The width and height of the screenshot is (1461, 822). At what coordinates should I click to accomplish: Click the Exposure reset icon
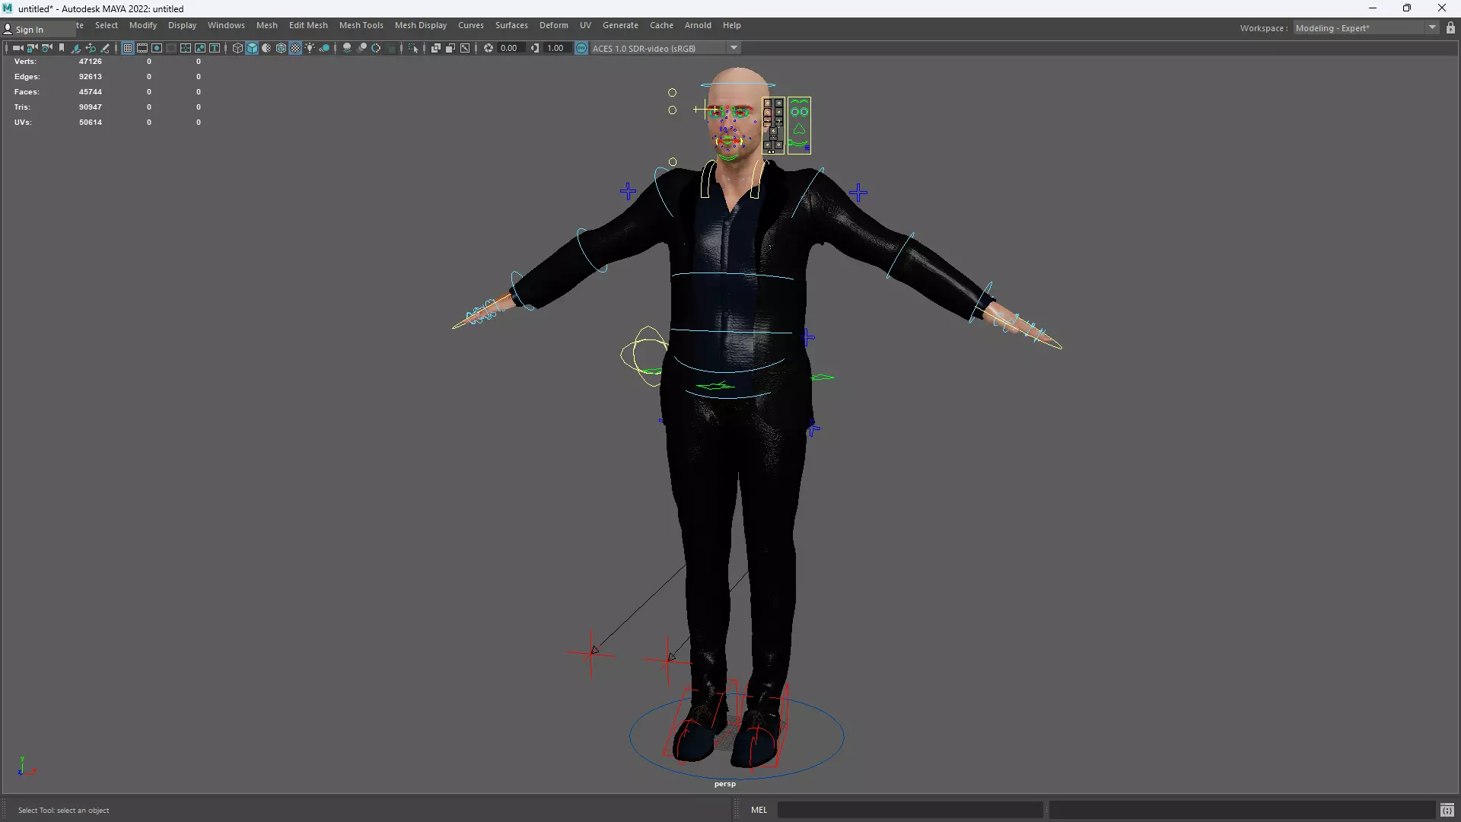489,48
